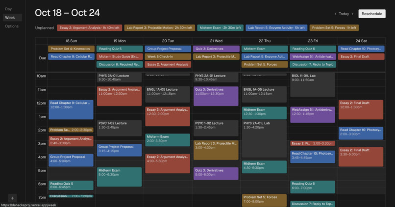
Task: Open Sunday Problem Set 2:00–2:30pm event
Action: pyautogui.click(x=71, y=130)
